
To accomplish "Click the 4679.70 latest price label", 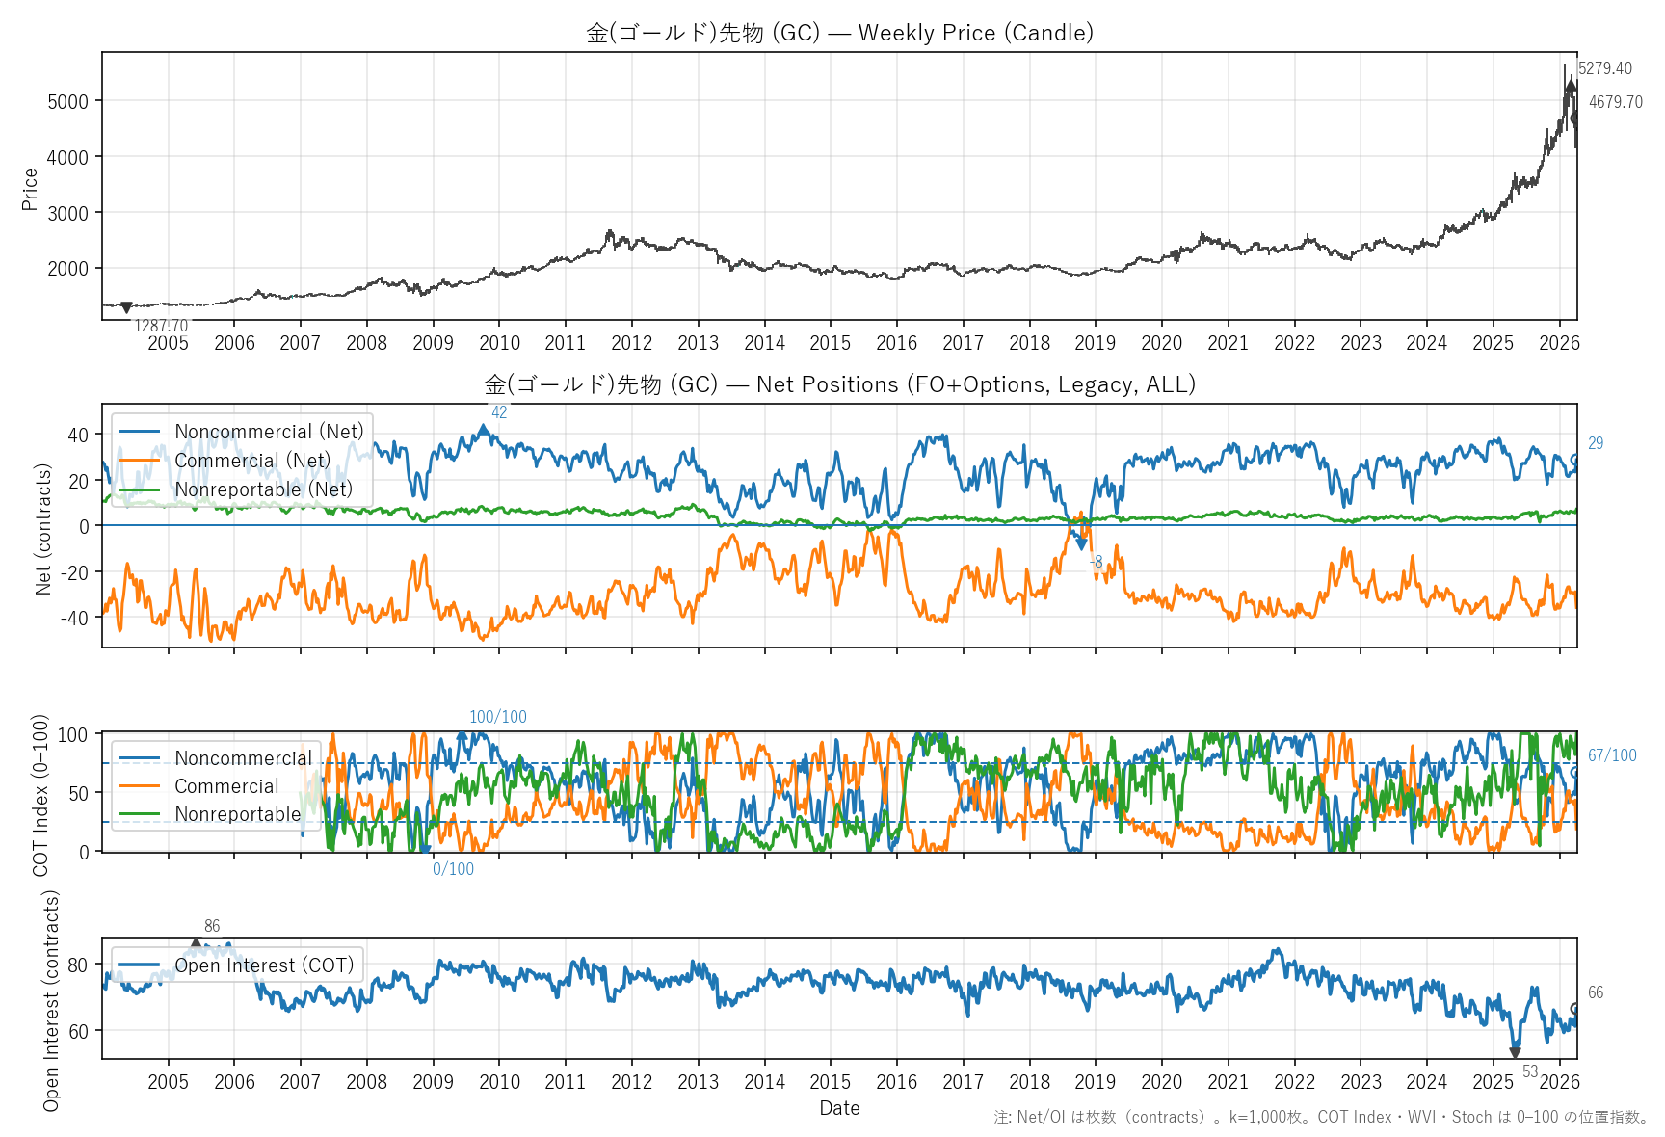I will click(1615, 102).
